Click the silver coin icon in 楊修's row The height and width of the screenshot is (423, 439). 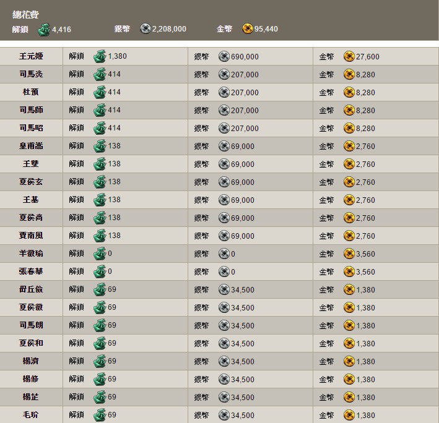tap(224, 380)
